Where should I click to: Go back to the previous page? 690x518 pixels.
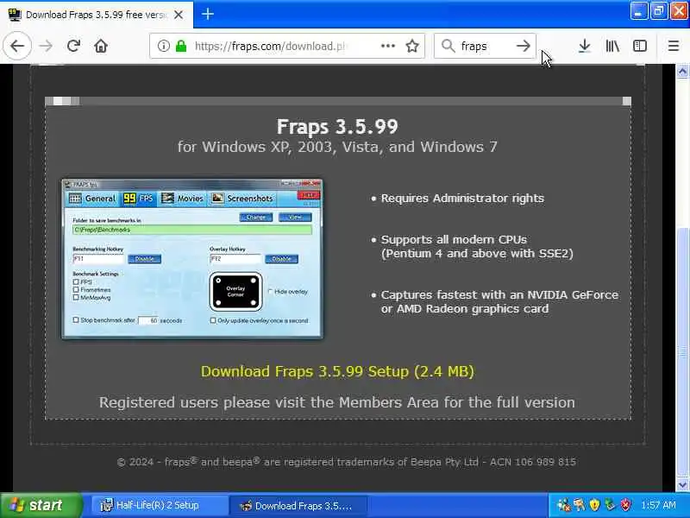(x=17, y=46)
